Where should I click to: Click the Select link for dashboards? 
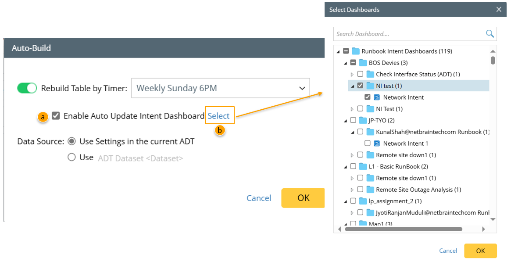(218, 116)
